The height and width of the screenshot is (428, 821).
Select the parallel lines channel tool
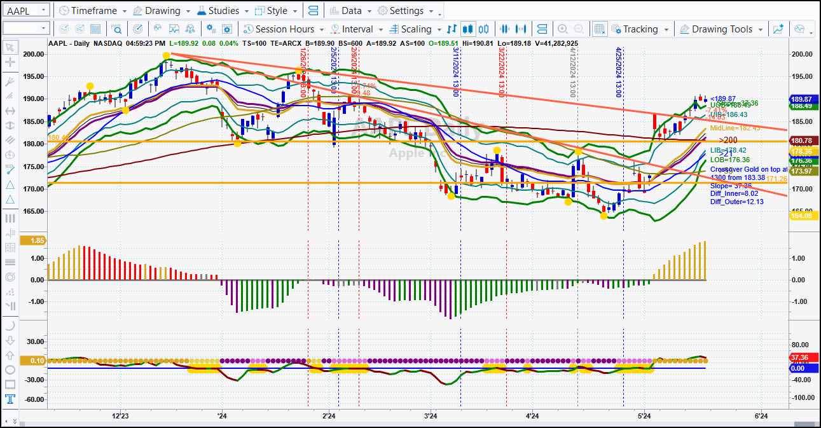pos(10,140)
